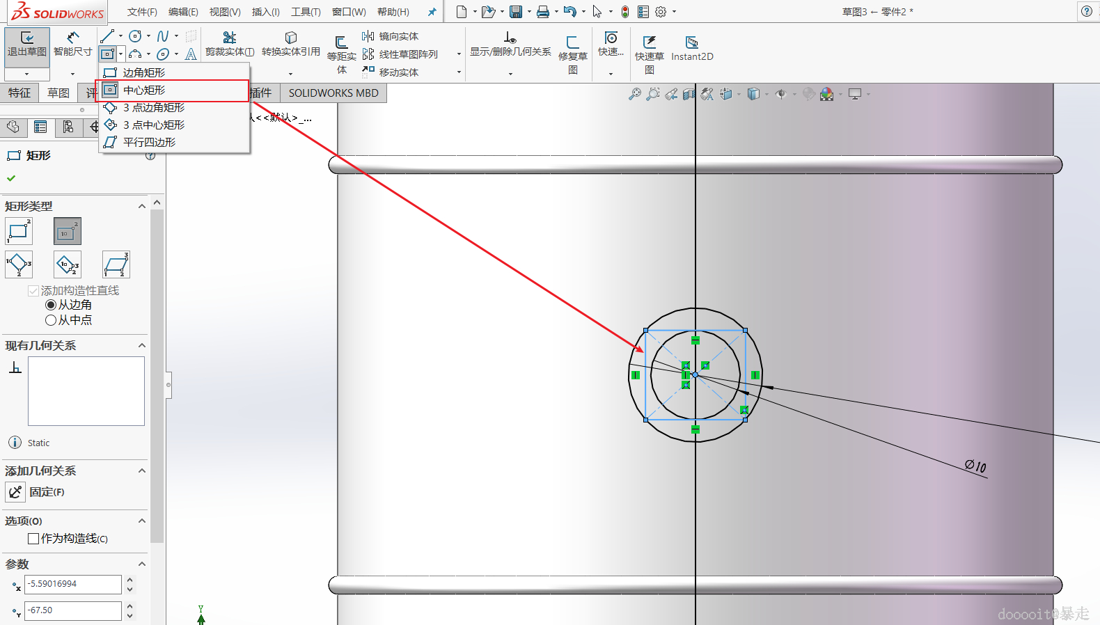Open the 智能尺寸 dropdown arrow
1100x625 pixels.
(x=72, y=74)
